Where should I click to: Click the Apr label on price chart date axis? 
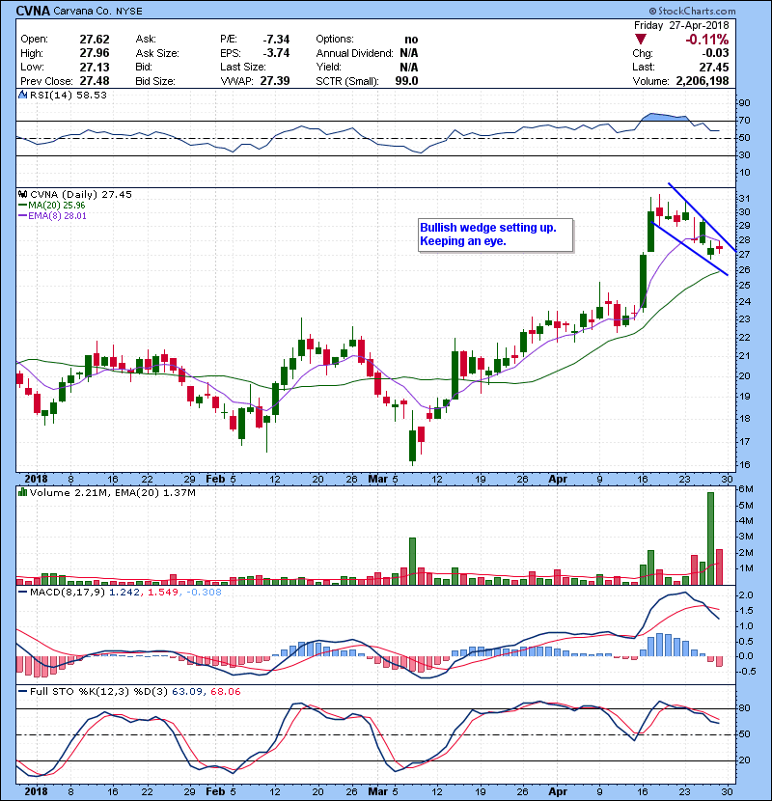[x=558, y=480]
